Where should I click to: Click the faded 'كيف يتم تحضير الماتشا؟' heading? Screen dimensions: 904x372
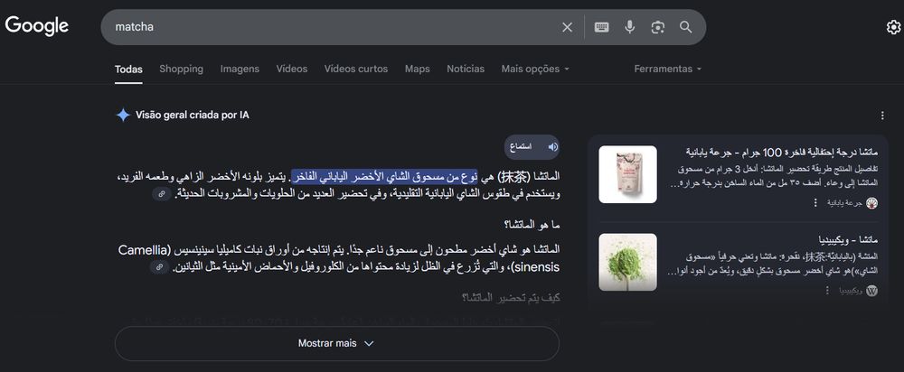pos(511,298)
